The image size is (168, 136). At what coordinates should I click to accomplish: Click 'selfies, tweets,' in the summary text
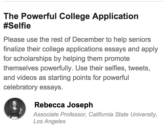[x=127, y=68]
